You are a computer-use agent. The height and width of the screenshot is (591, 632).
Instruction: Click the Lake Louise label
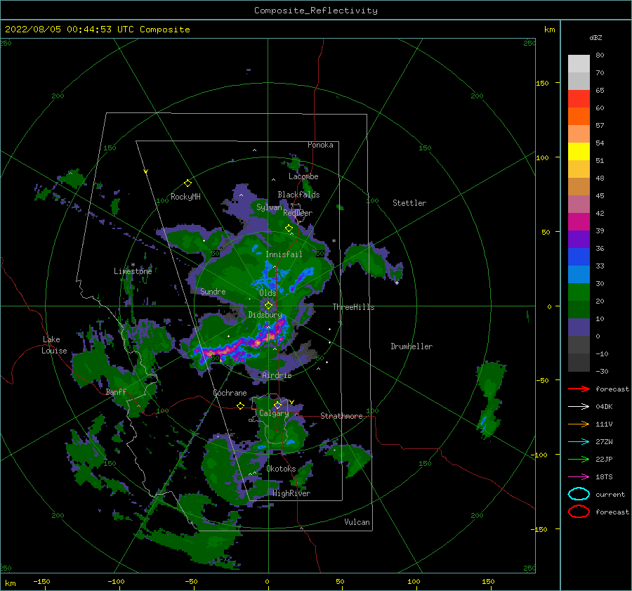pyautogui.click(x=55, y=345)
